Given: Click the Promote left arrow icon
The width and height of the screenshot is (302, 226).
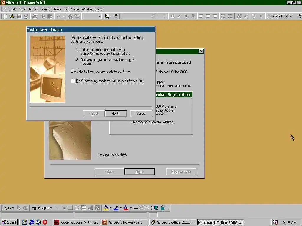Looking at the screenshot, I should (x=254, y=16).
